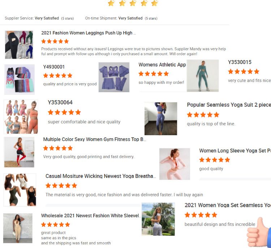View the pink long sleeve yoga set photo
The height and width of the screenshot is (248, 271).
[175, 164]
